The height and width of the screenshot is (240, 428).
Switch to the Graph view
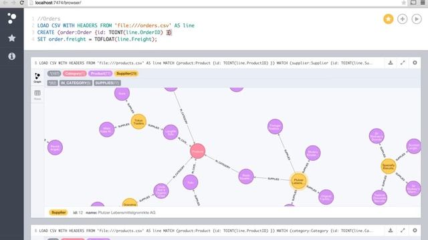37,78
